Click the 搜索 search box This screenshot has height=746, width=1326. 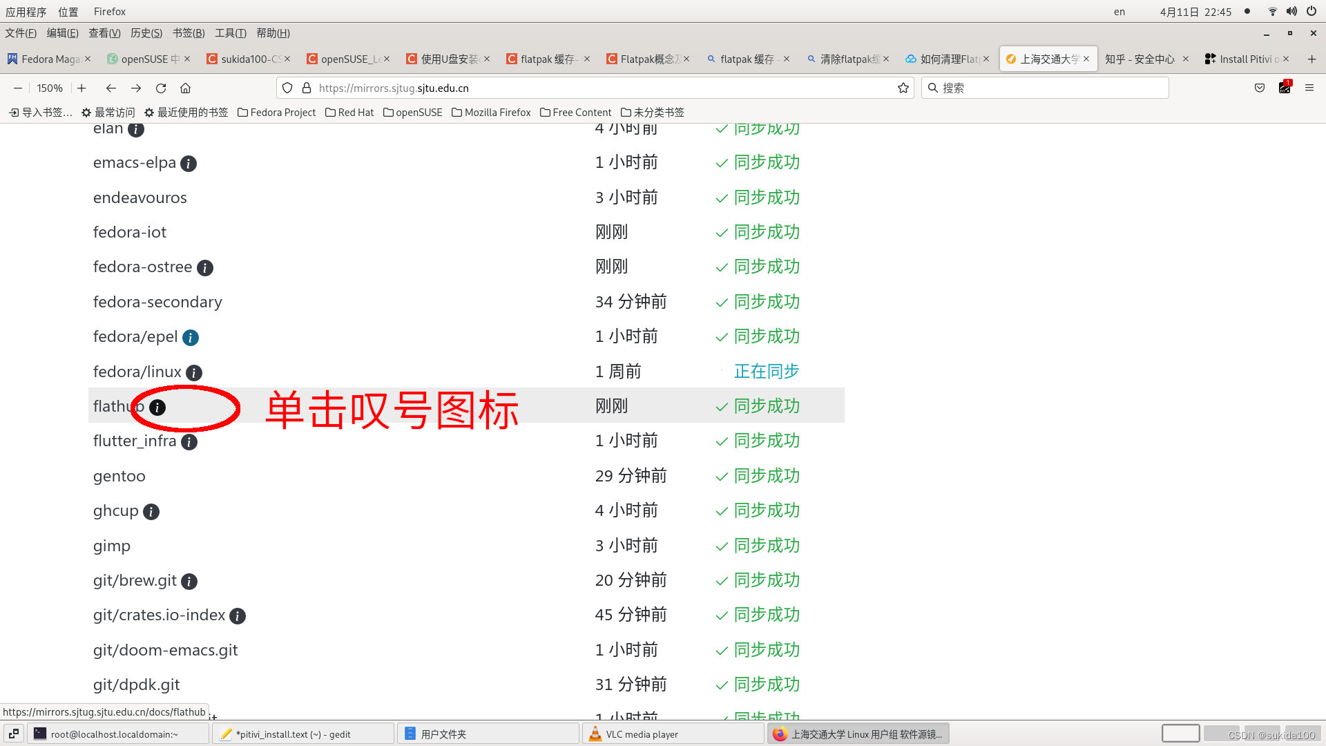1045,88
